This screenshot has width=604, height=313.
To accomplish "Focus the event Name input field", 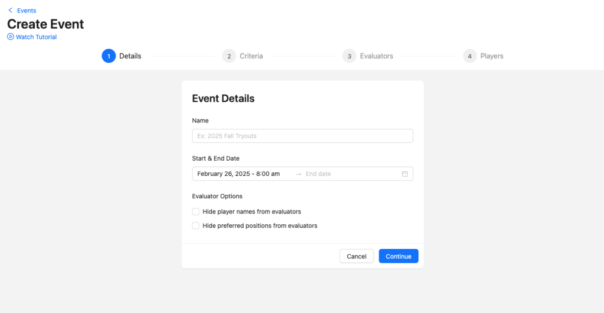I will 303,136.
